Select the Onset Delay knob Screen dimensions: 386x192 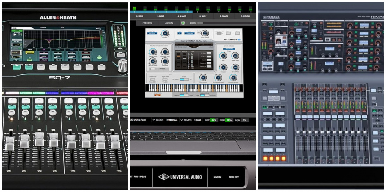pyautogui.click(x=235, y=56)
